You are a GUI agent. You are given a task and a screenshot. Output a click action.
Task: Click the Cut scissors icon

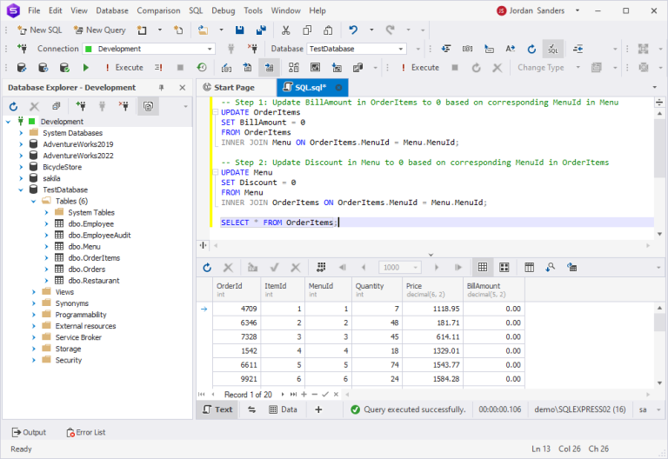pos(285,30)
